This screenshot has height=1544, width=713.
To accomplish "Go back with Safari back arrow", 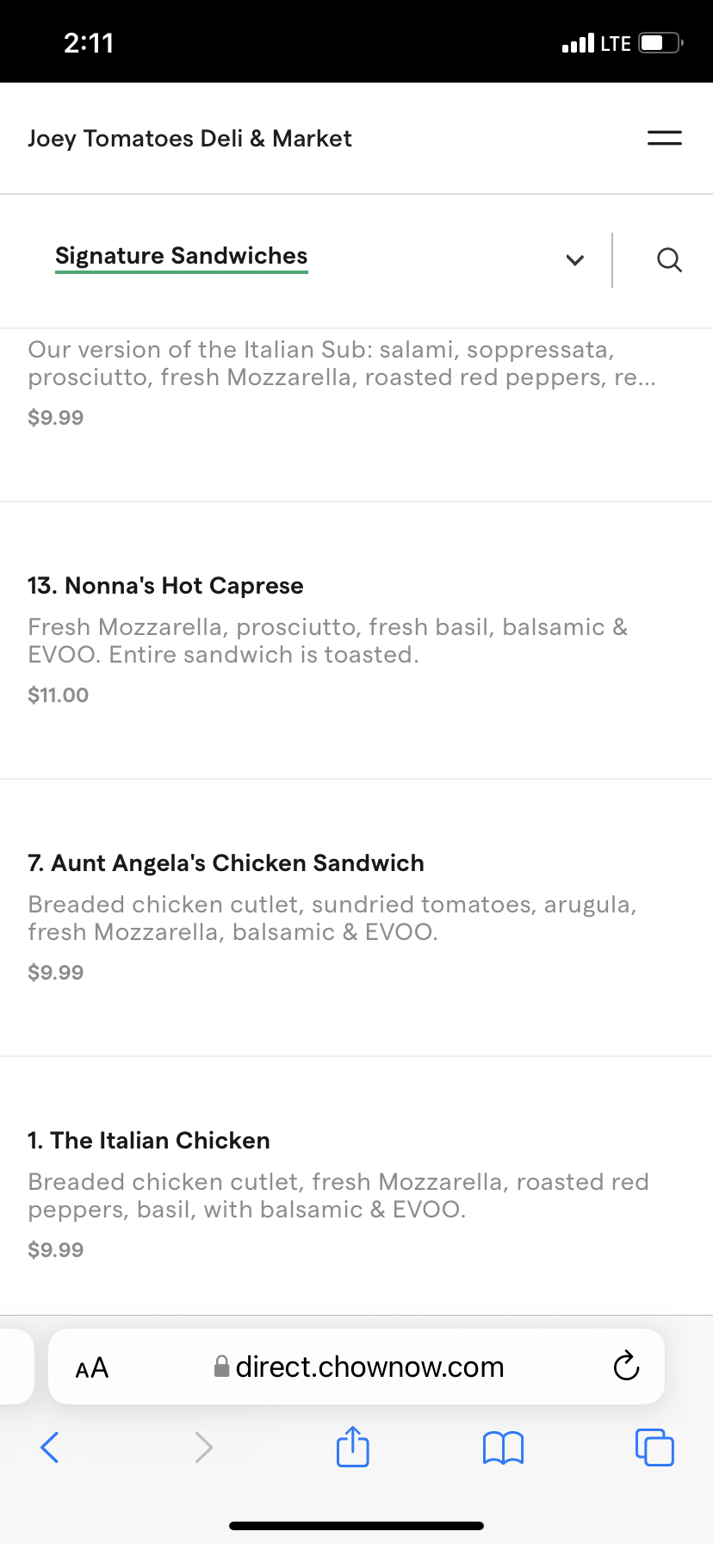I will (x=50, y=1447).
